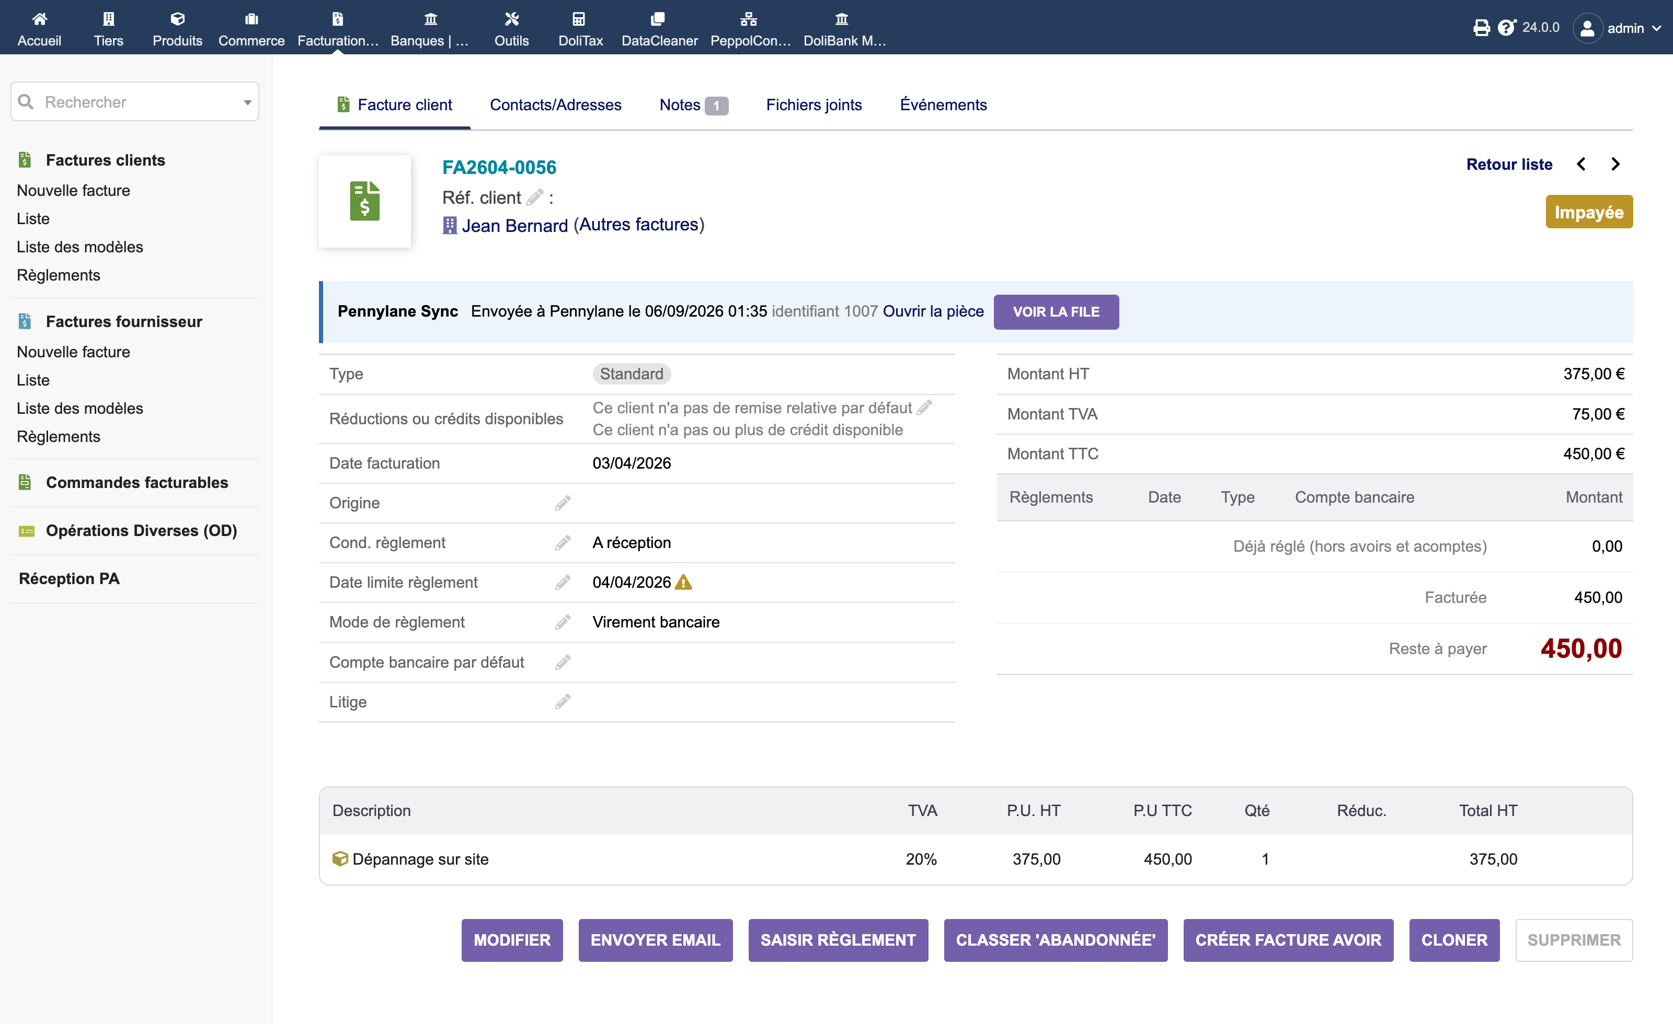
Task: Click the SAISIR RÈGLEMENT button
Action: click(x=838, y=940)
